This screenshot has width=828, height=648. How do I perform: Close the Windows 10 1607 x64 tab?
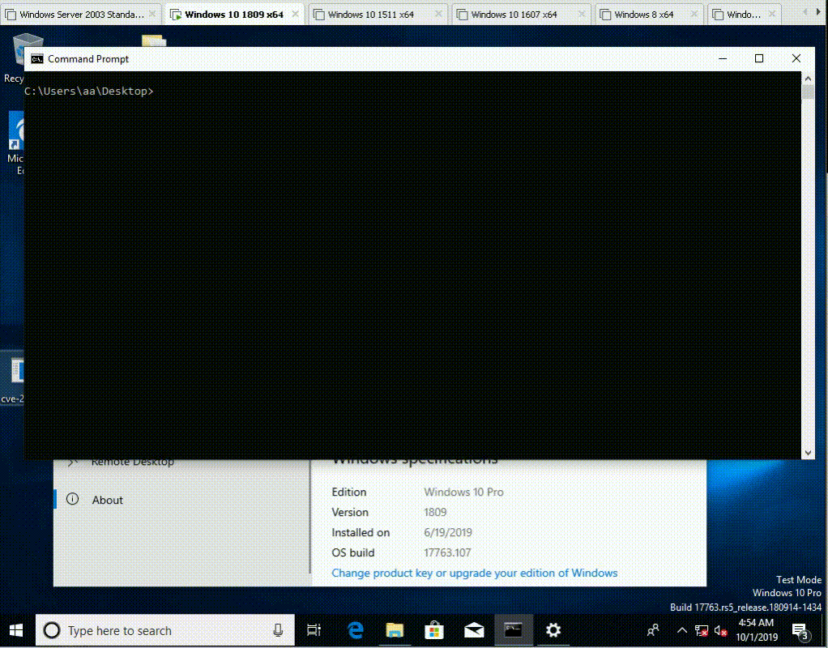point(581,15)
